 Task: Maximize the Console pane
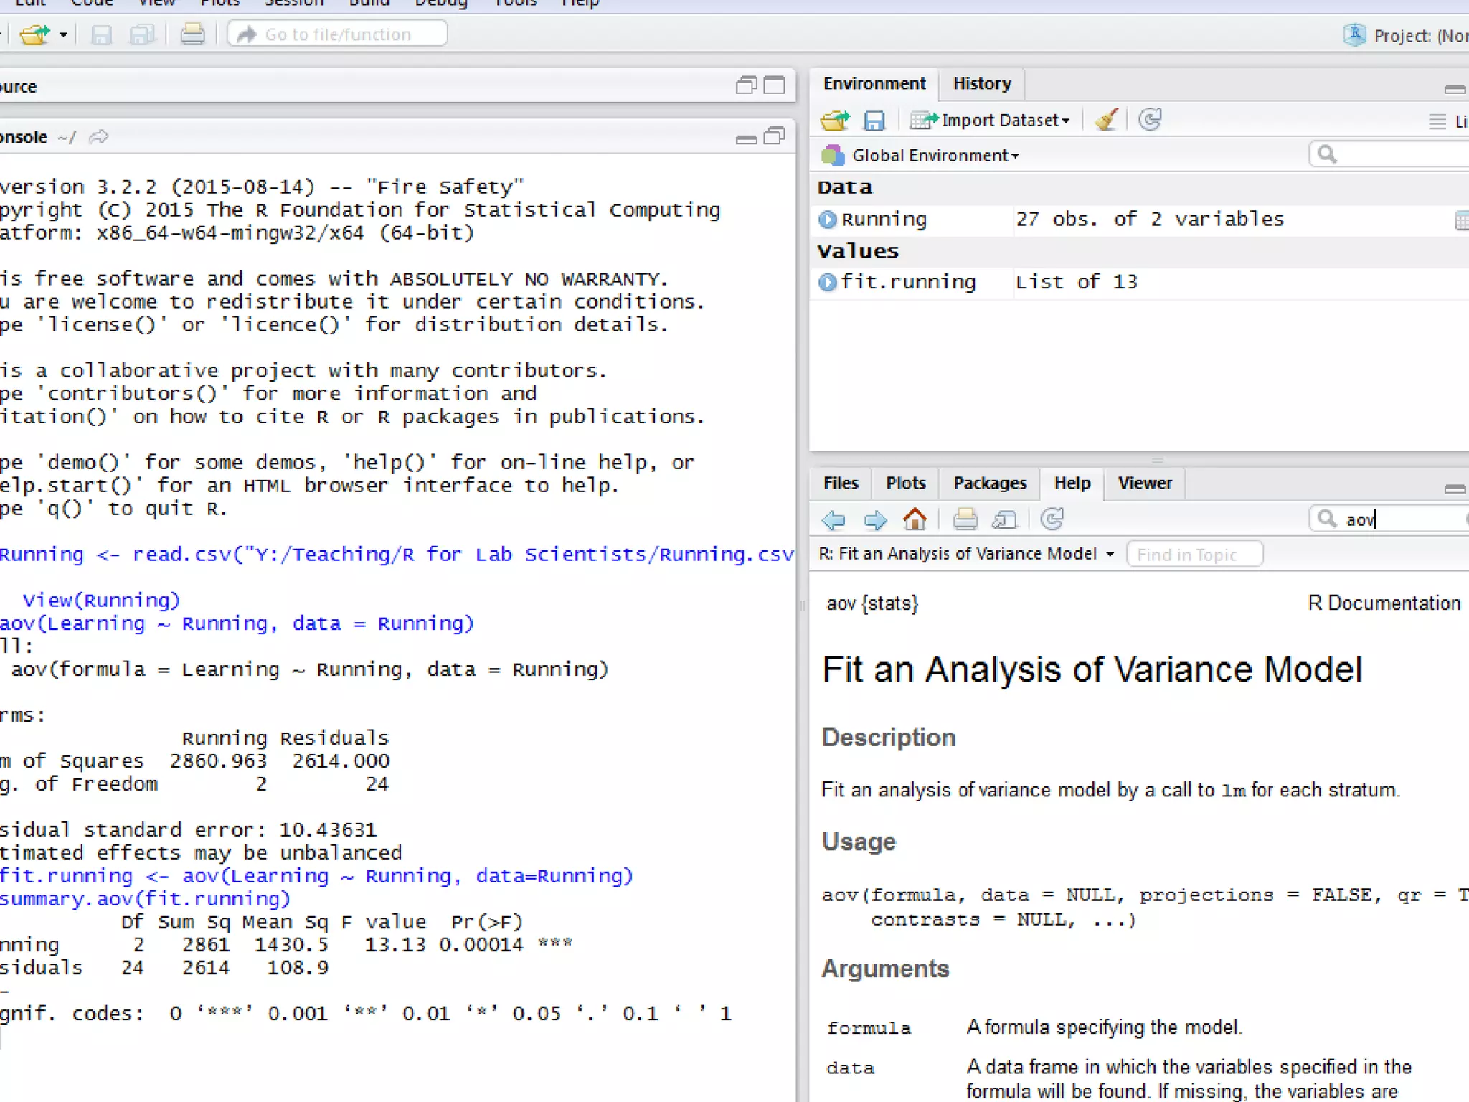coord(774,136)
